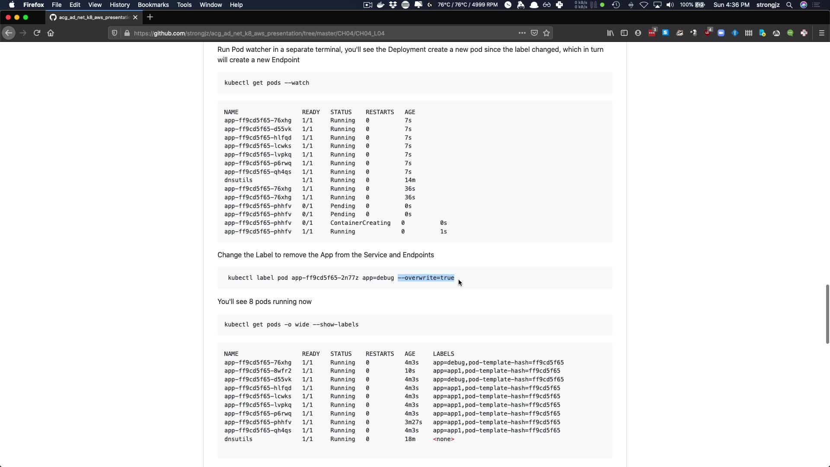Screen dimensions: 830x467
Task: Go to the Firefox home page
Action: [x=51, y=33]
